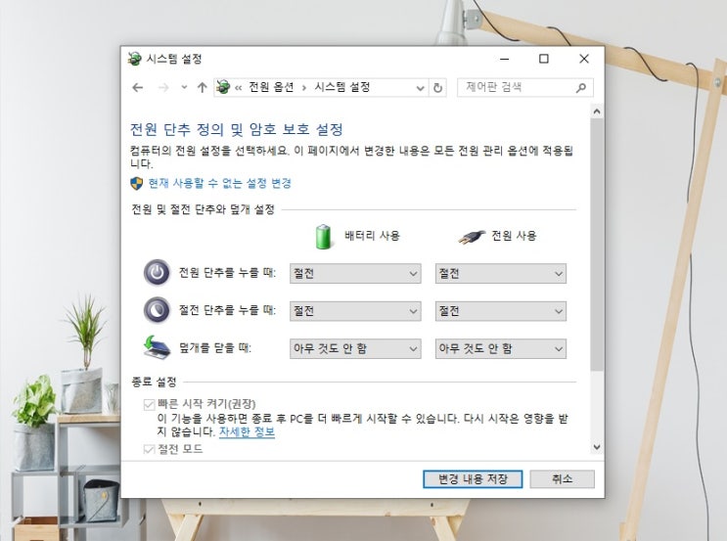Viewport: 727px width, 541px height.
Task: Toggle 절전 모드 checkbox
Action: pos(149,449)
